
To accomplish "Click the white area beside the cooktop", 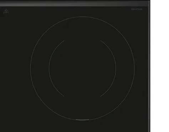I will pos(160,66).
